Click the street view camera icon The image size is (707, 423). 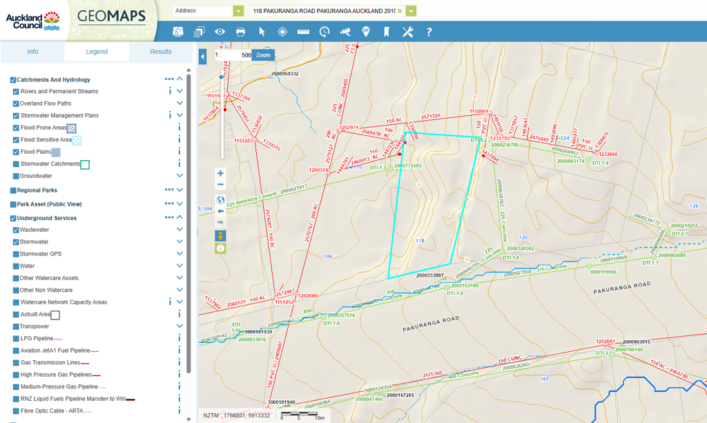click(345, 32)
